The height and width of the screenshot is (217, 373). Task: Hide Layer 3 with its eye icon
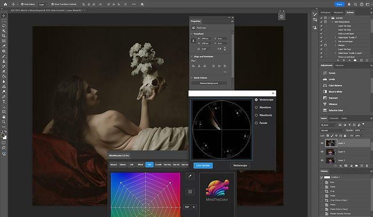coord(322,160)
